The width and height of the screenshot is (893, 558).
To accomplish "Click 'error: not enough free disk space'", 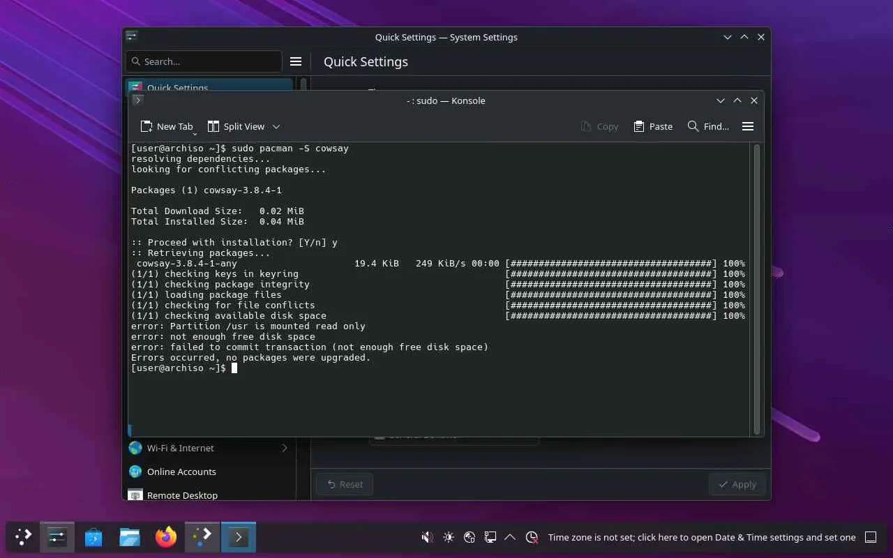I will coord(223,336).
